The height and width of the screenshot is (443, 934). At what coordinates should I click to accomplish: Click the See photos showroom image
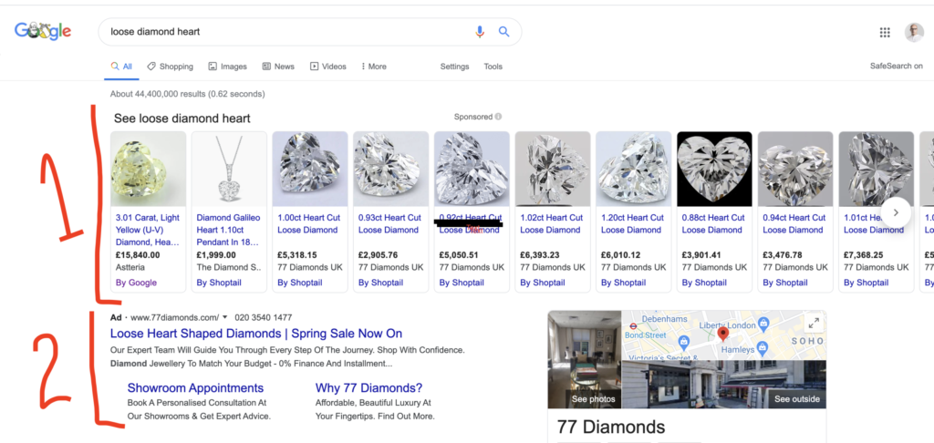585,359
